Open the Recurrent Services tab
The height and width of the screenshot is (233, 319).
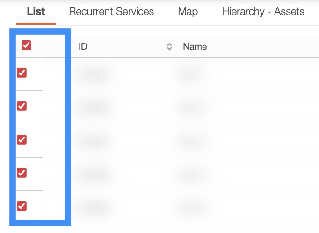coord(111,12)
